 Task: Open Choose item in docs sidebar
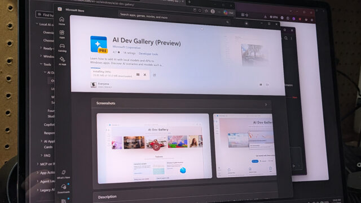click(49, 40)
